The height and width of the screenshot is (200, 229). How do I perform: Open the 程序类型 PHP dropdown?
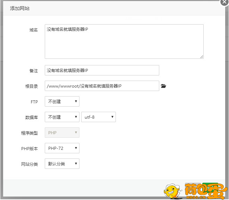point(62,133)
